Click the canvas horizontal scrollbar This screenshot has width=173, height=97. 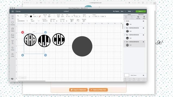[32, 81]
